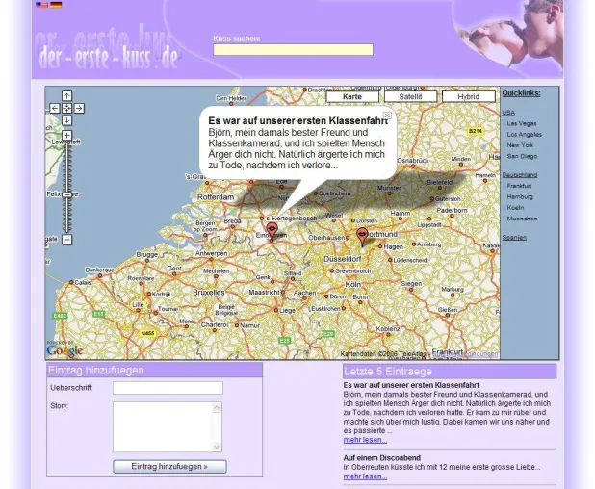Click the Story textarea scrollbar down arrow
The image size is (595, 489).
(217, 447)
